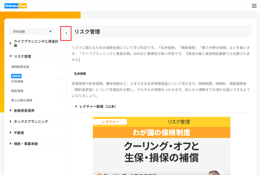This screenshot has width=260, height=175.
Task: Click the 前回学習 badge
Action: (x=16, y=76)
